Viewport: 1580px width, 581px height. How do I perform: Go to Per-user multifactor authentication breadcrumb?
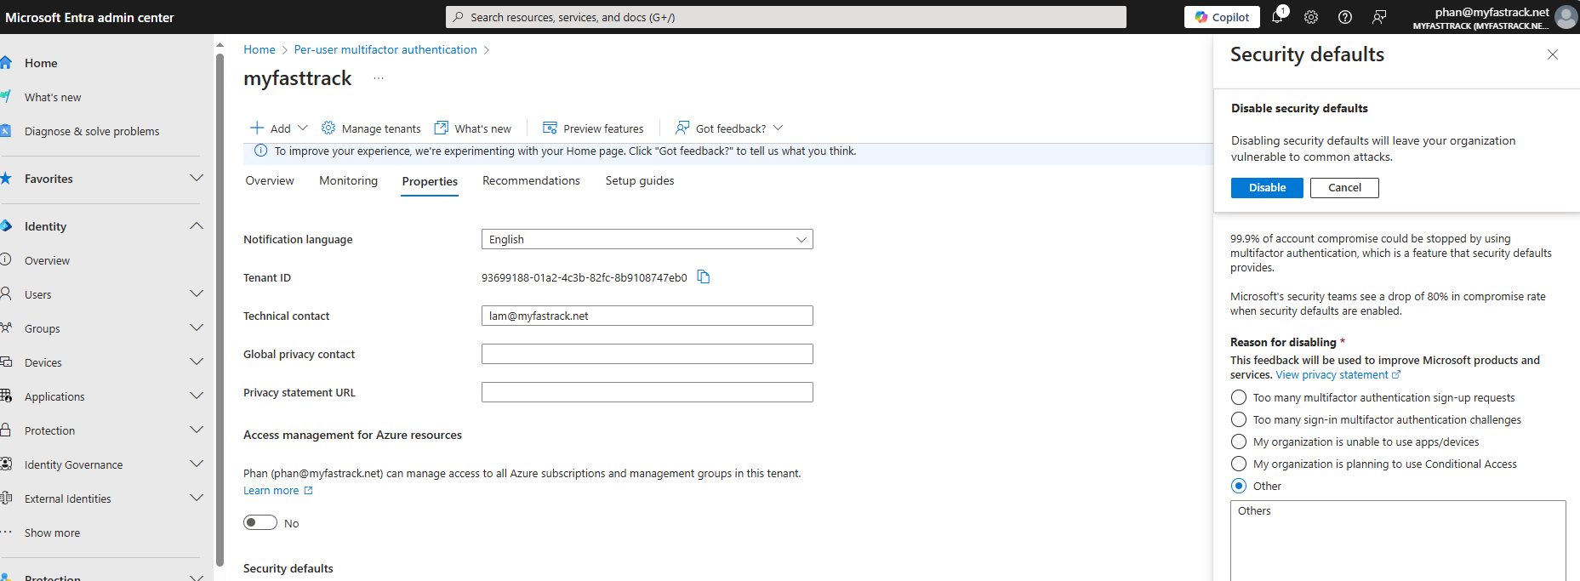pos(385,49)
